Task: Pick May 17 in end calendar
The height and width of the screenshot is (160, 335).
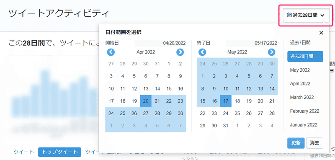Action: tap(226, 101)
